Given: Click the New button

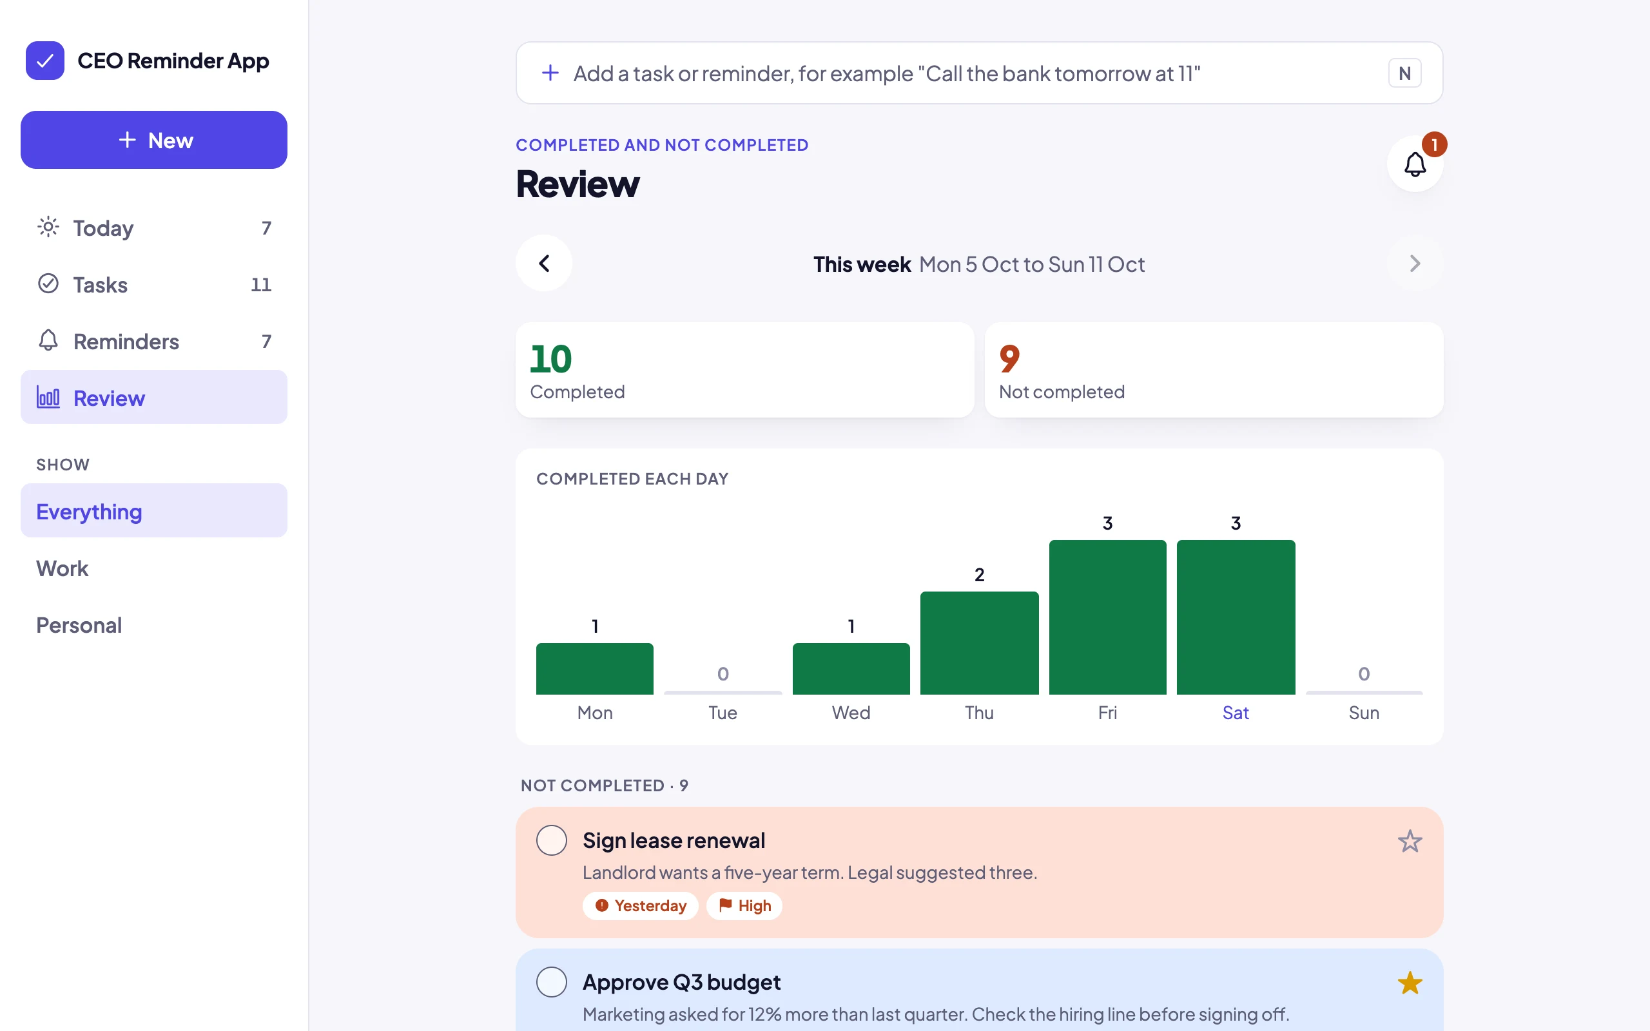Looking at the screenshot, I should (x=154, y=140).
